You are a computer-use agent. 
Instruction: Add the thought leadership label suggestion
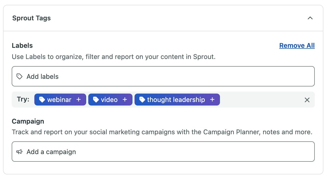pos(177,100)
